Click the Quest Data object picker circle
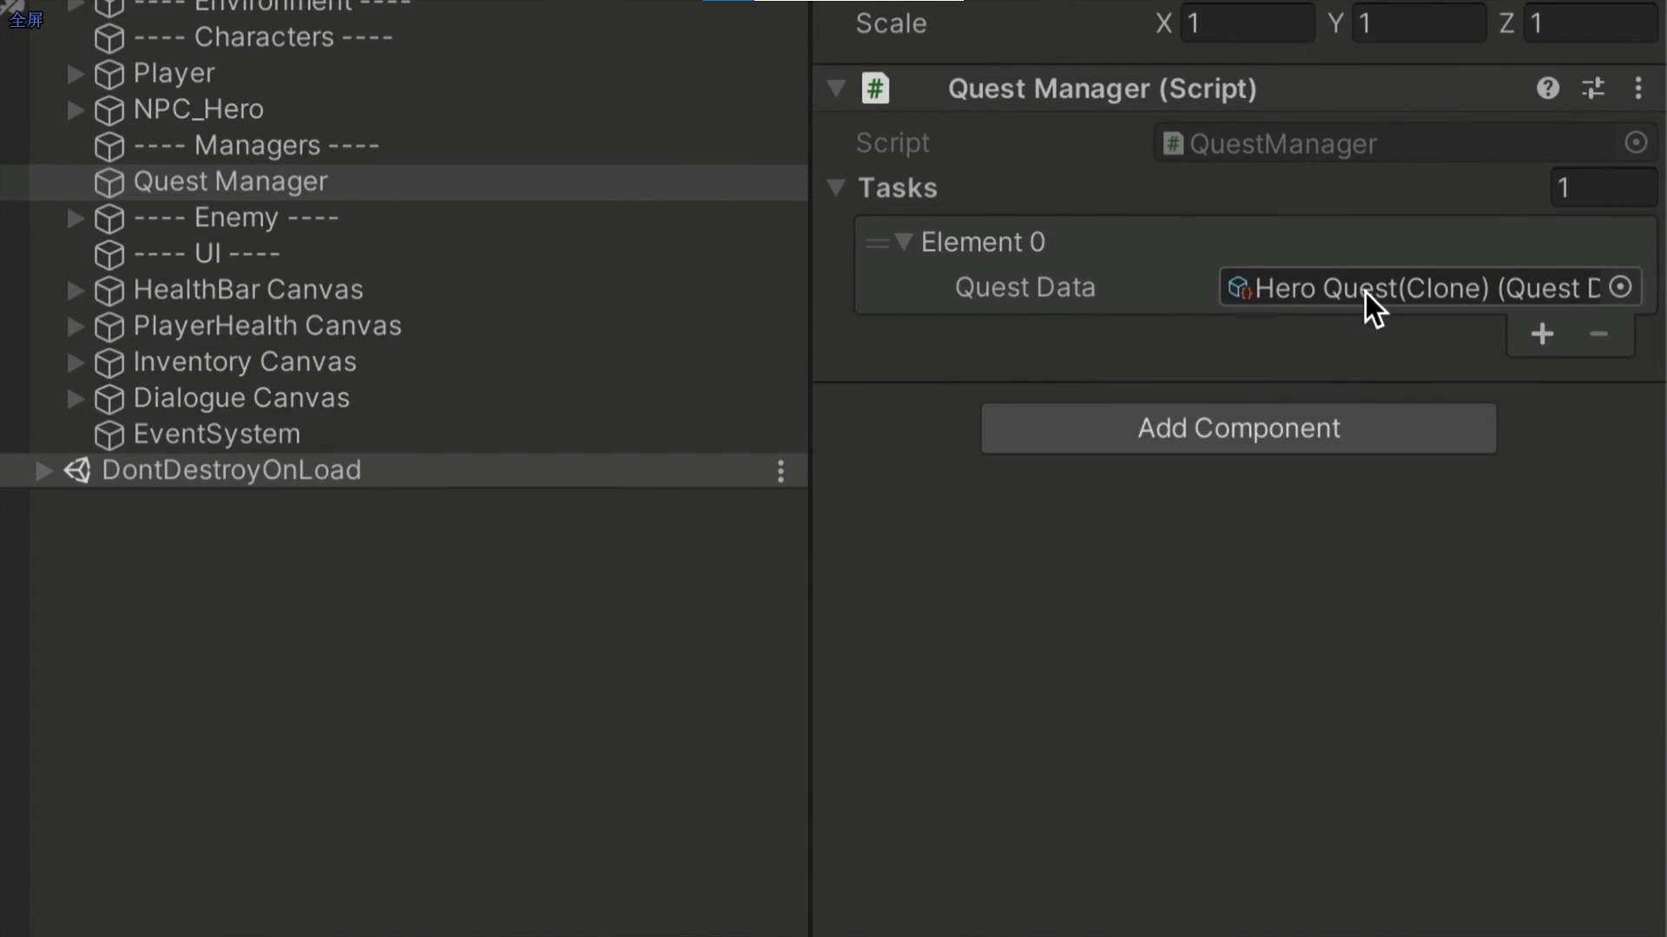Viewport: 1667px width, 937px height. 1620,287
